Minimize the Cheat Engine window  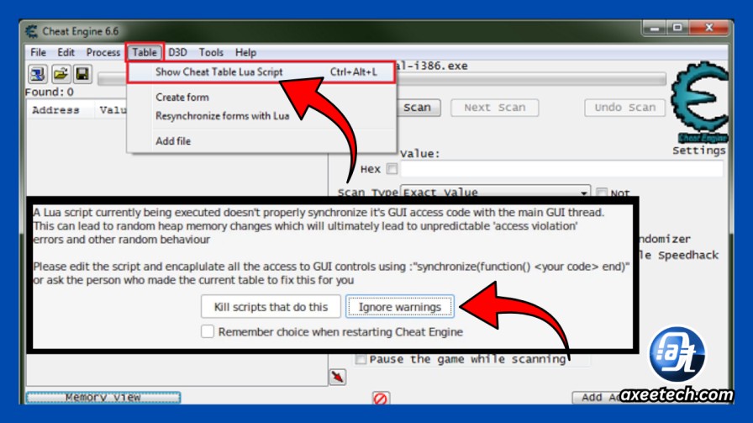click(x=655, y=29)
